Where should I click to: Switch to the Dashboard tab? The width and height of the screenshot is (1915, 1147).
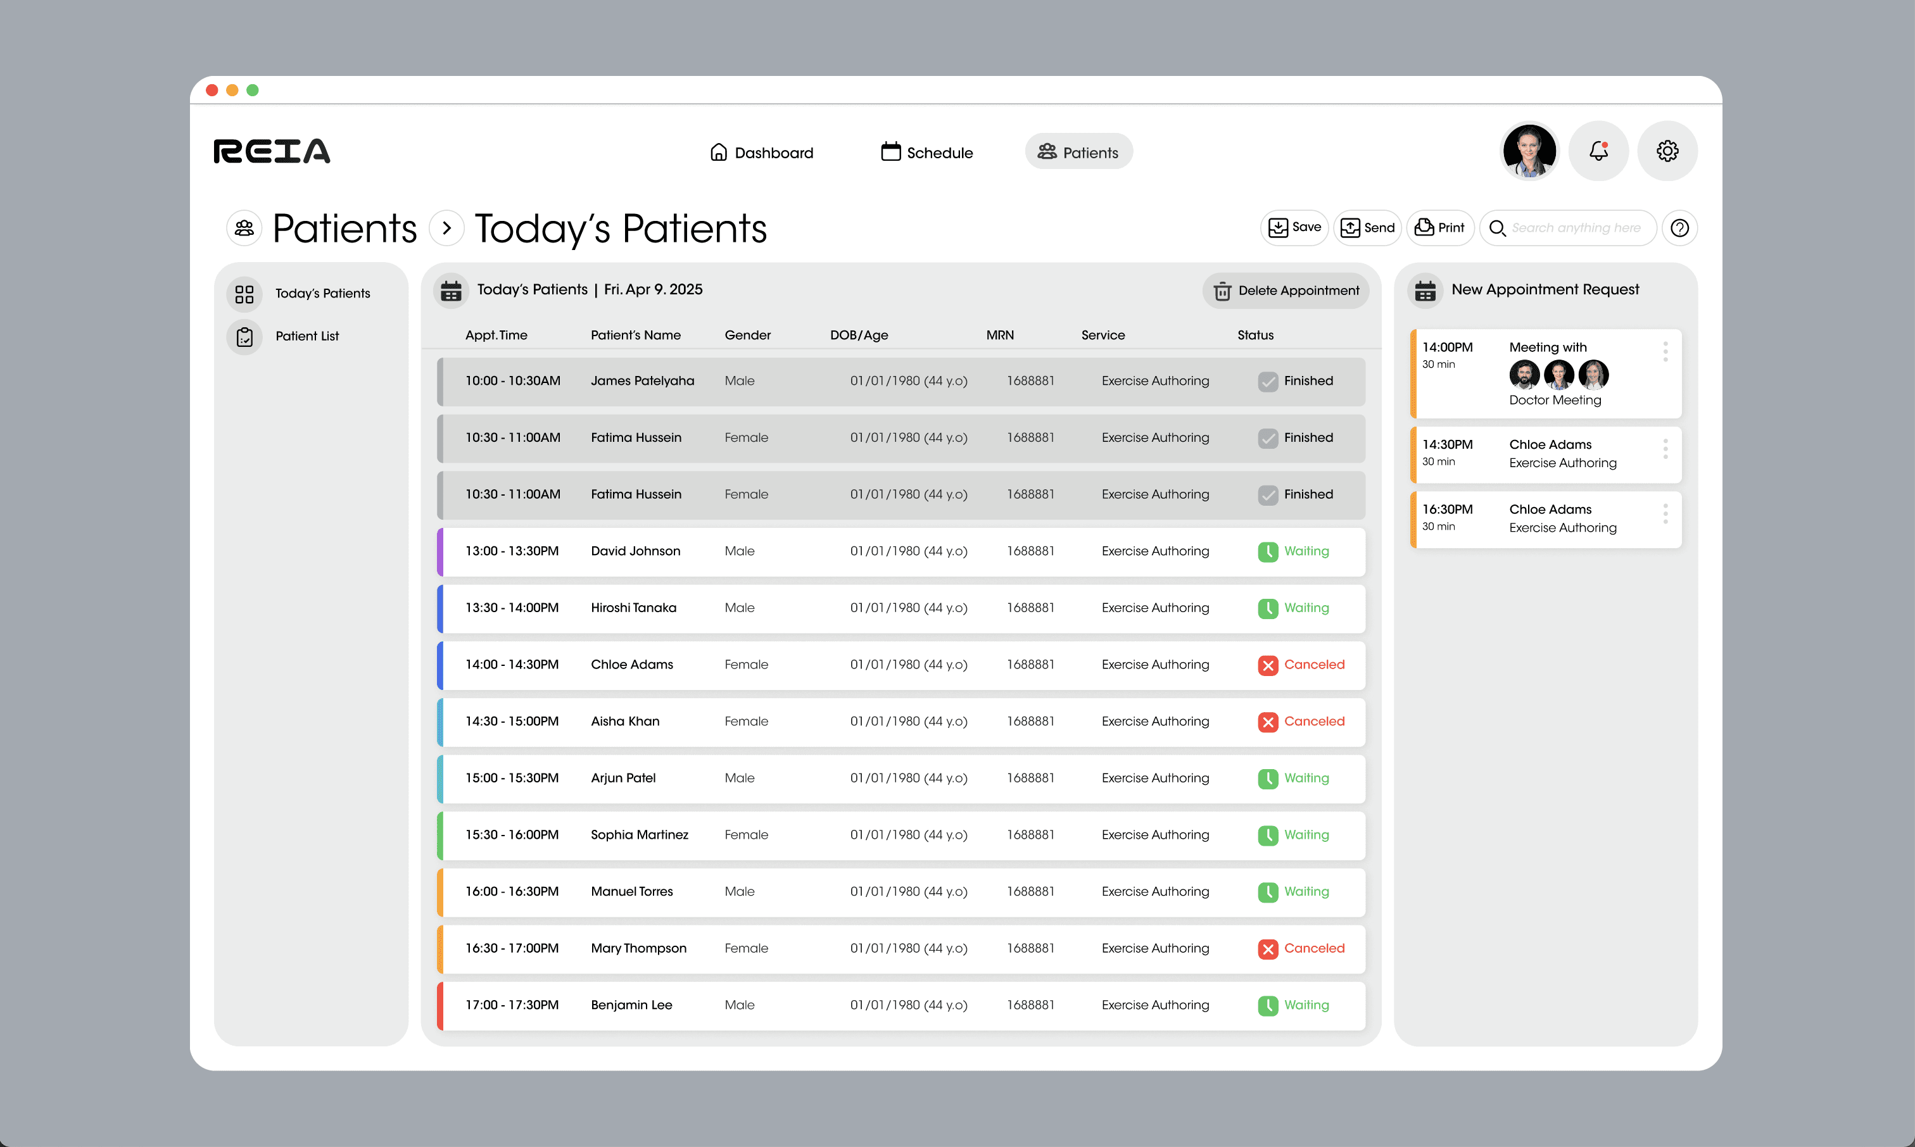pos(762,153)
